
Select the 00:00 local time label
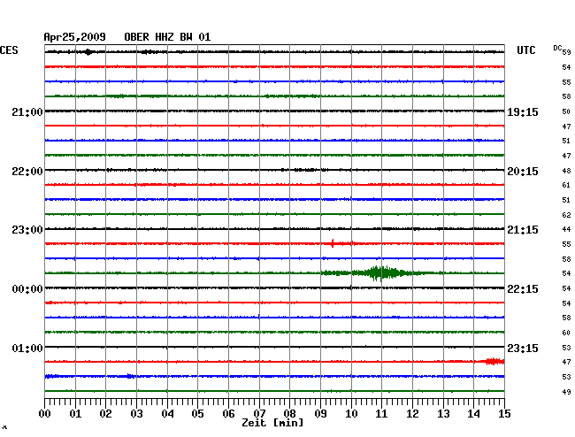(27, 289)
